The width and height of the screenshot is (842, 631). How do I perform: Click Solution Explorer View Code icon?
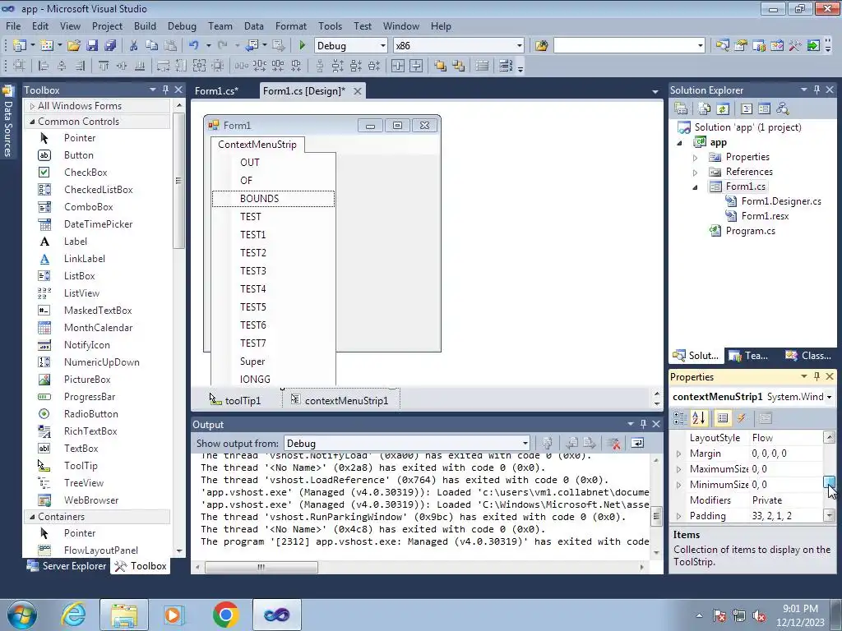[747, 109]
